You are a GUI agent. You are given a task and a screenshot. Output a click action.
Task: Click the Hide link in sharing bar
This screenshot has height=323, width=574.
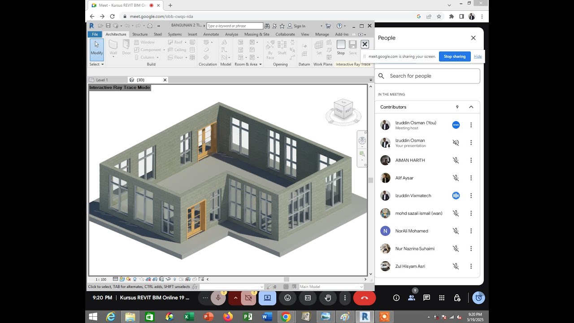(x=478, y=57)
